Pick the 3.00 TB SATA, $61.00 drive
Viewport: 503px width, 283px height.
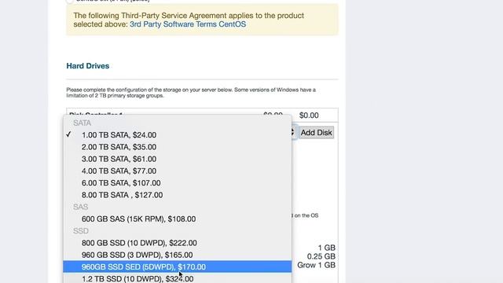pos(177,159)
